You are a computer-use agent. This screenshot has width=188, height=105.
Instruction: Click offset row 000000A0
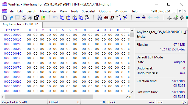(13, 82)
